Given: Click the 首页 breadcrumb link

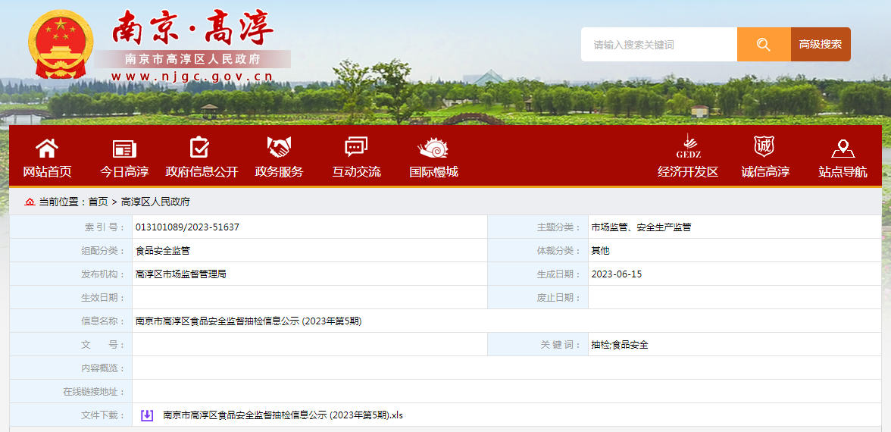Looking at the screenshot, I should (x=98, y=202).
